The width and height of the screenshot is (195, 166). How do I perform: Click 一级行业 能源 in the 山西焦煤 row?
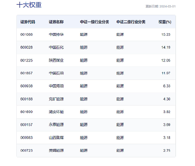coord(84,138)
